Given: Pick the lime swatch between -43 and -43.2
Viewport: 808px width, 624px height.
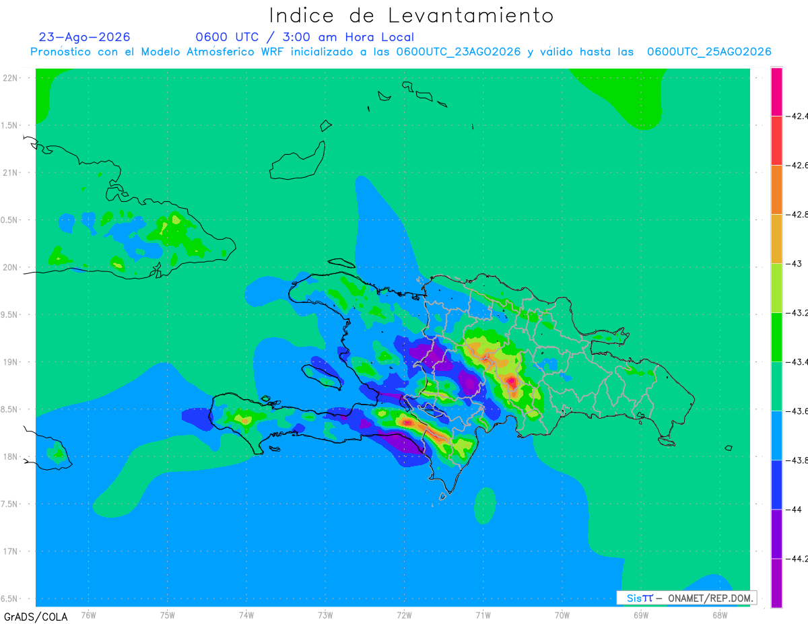Looking at the screenshot, I should 776,288.
